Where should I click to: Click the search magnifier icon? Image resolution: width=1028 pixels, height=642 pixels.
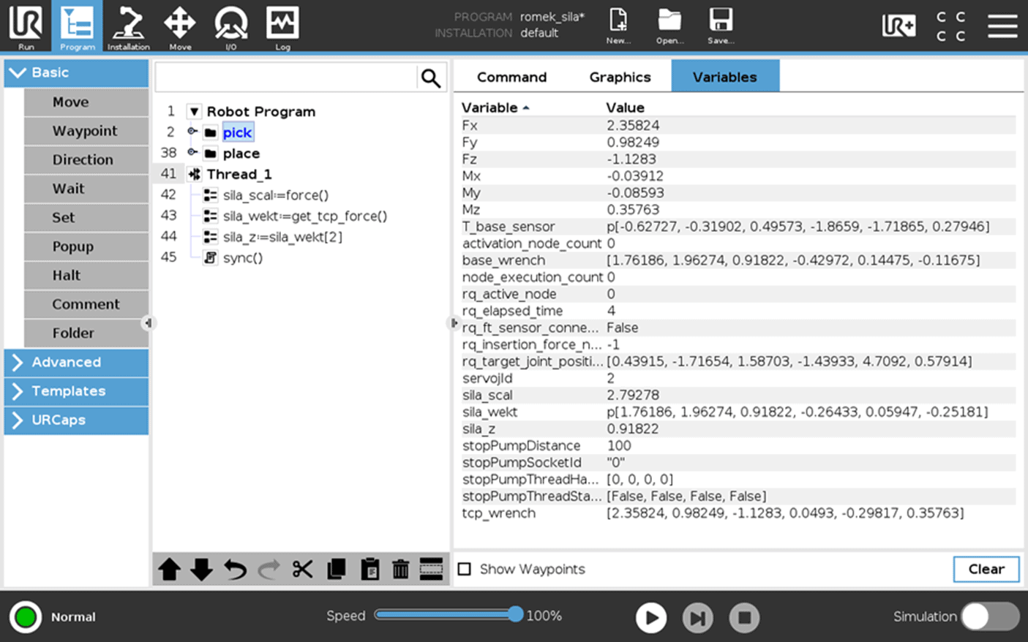pos(431,78)
